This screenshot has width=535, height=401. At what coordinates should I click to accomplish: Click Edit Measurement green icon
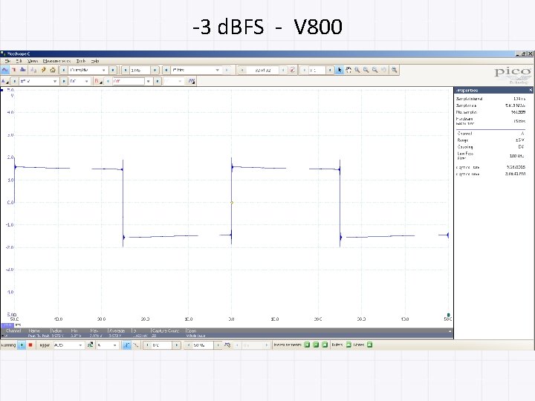coord(316,345)
